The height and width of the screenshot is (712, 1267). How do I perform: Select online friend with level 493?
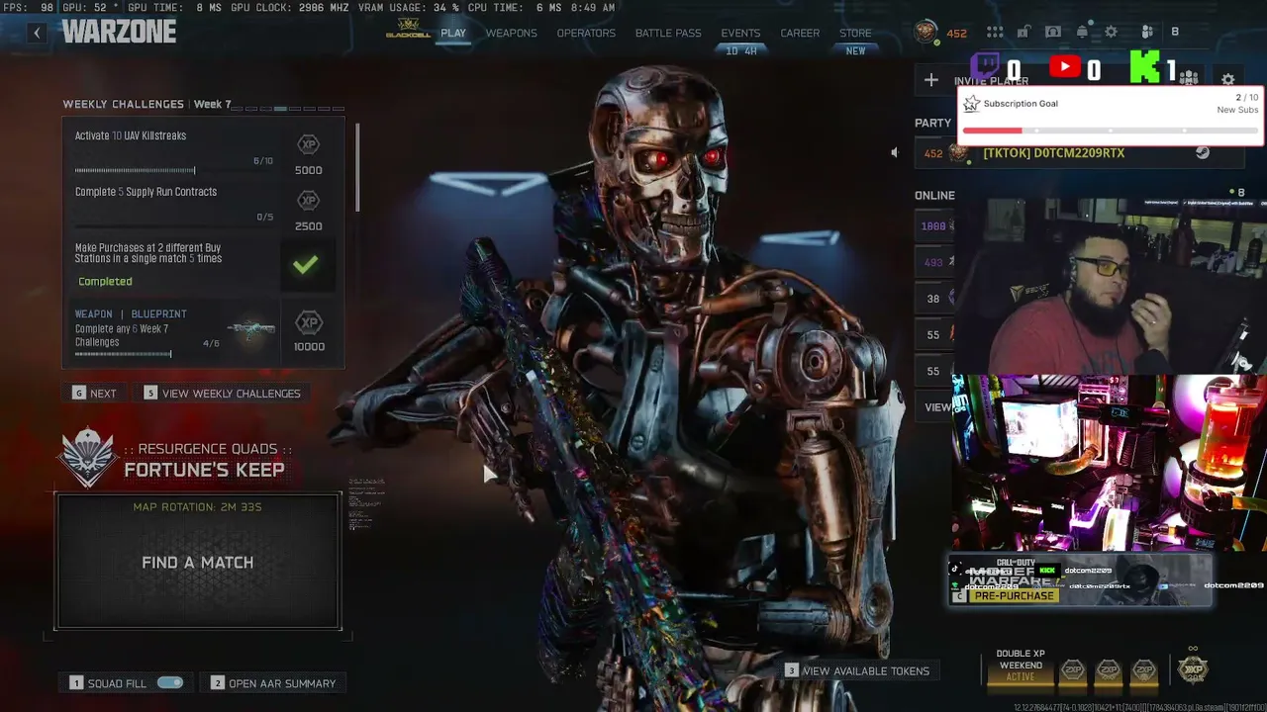[x=933, y=262]
